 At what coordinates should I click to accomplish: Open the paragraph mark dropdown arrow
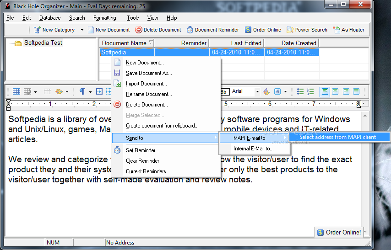(x=90, y=92)
